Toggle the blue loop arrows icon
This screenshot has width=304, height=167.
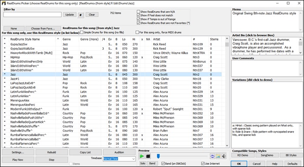tap(212, 156)
